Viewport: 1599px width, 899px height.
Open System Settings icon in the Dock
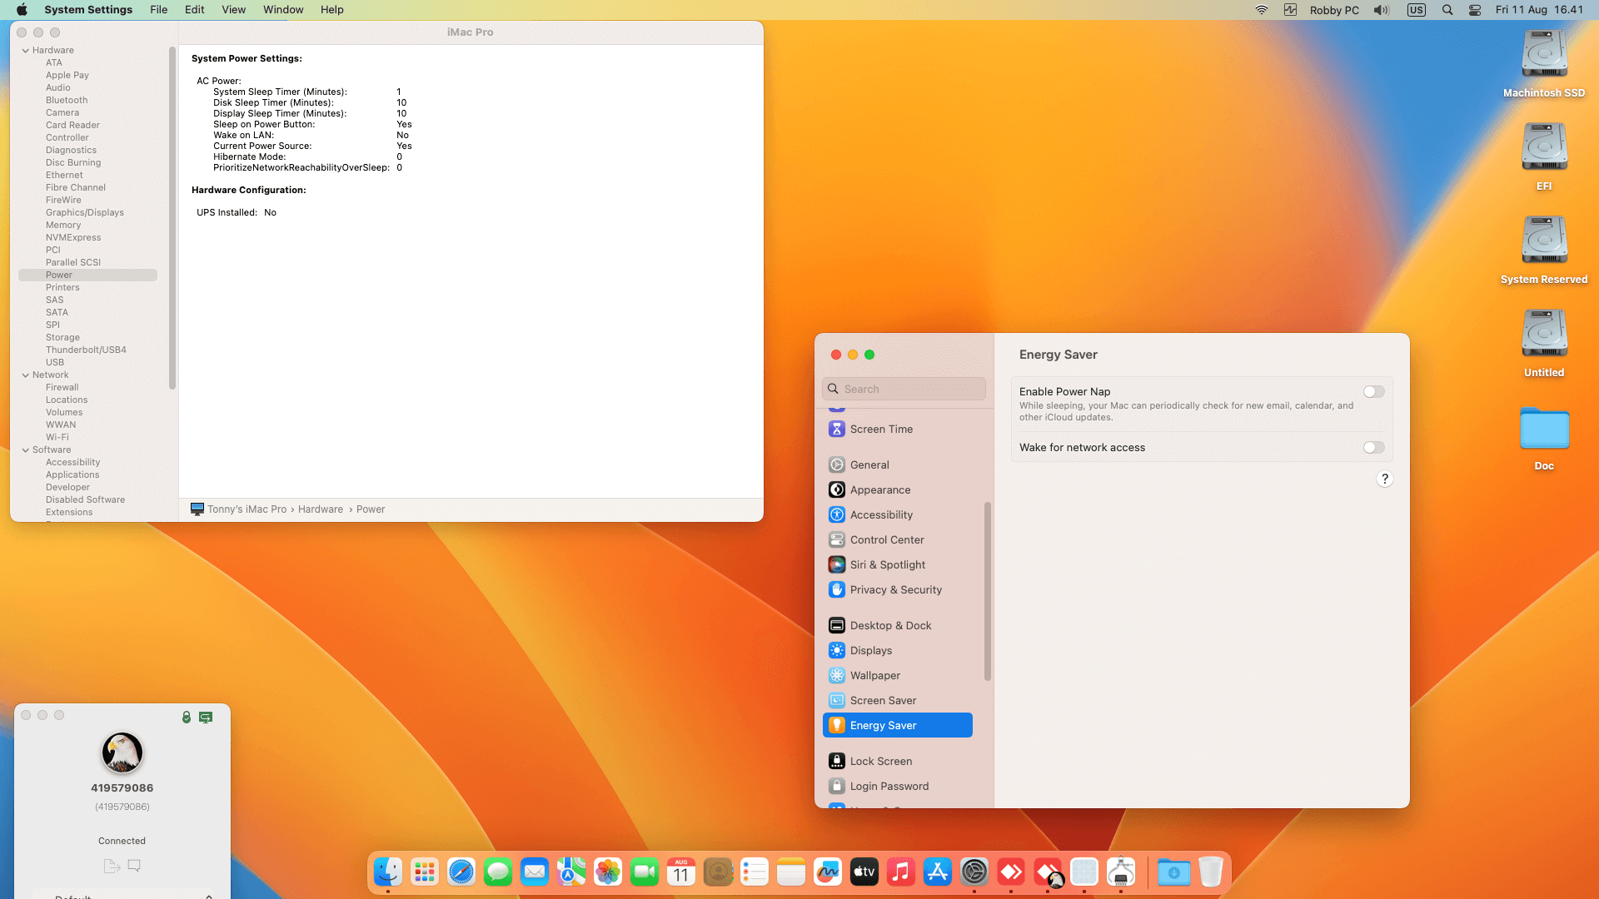click(x=974, y=872)
